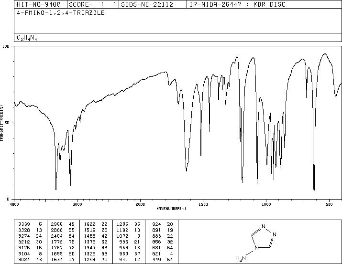Click the SDBS-NO=22112 header cell

(153, 4)
